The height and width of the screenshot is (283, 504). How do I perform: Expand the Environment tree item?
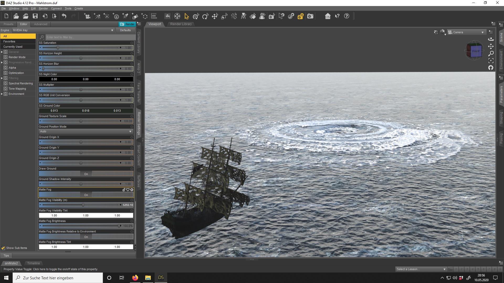[2, 94]
